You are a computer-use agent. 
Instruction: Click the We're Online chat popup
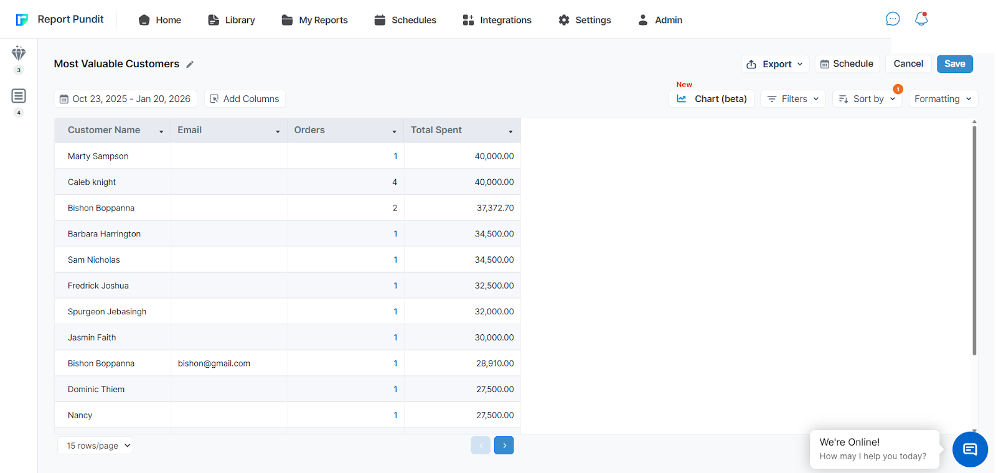[874, 449]
